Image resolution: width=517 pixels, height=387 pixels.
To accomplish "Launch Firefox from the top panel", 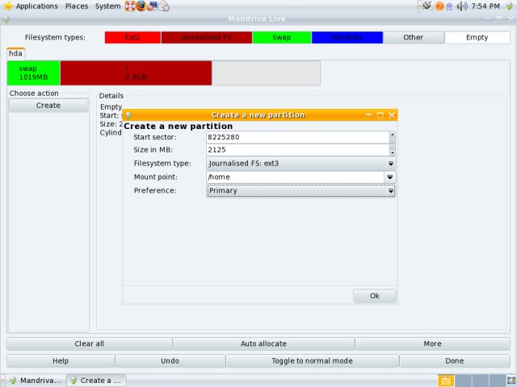I will tap(141, 6).
